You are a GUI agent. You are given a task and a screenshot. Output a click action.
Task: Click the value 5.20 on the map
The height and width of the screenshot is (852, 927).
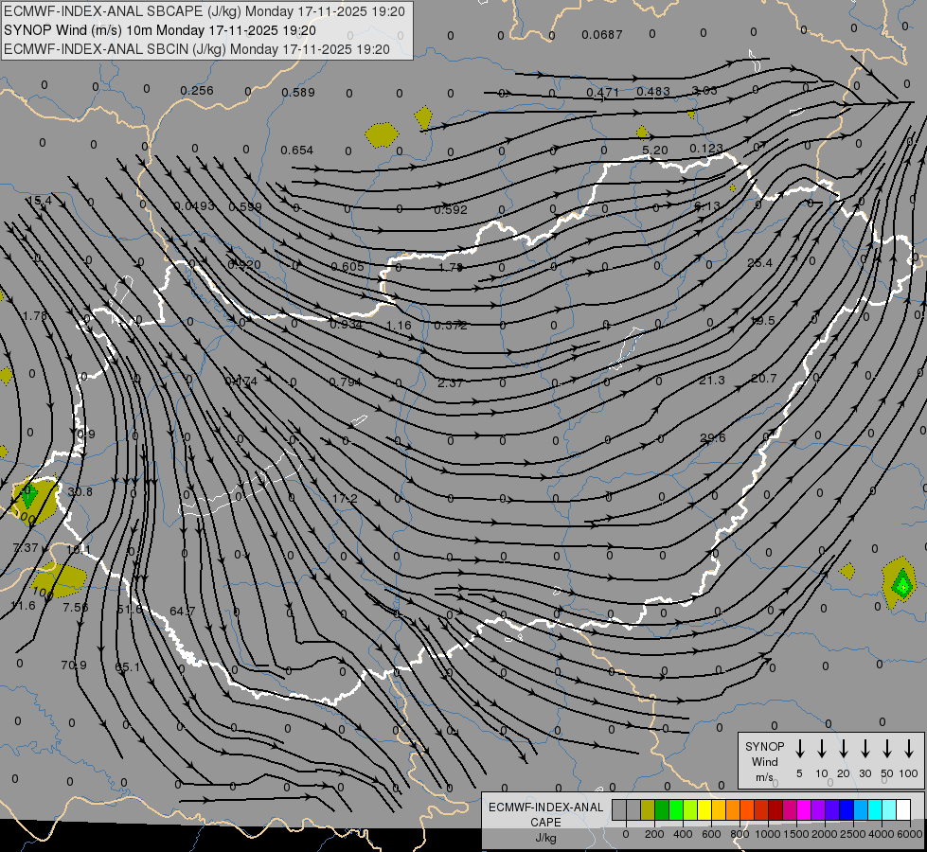click(x=655, y=151)
